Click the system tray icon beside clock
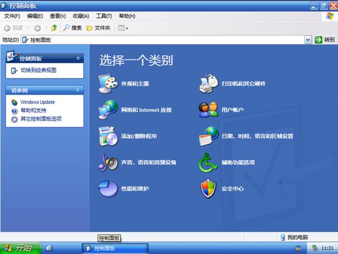 click(315, 248)
